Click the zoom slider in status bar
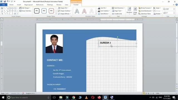The height and width of the screenshot is (100, 178). point(169,93)
